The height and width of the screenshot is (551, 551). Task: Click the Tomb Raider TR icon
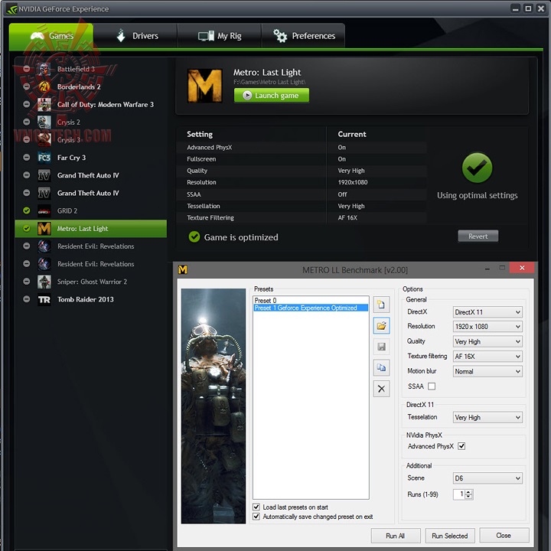click(x=44, y=299)
